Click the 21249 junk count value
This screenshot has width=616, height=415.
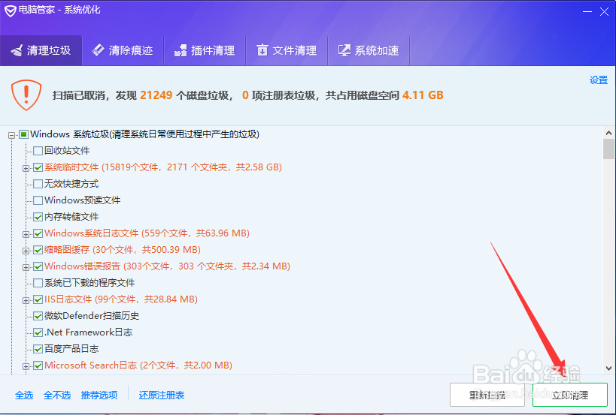(156, 95)
